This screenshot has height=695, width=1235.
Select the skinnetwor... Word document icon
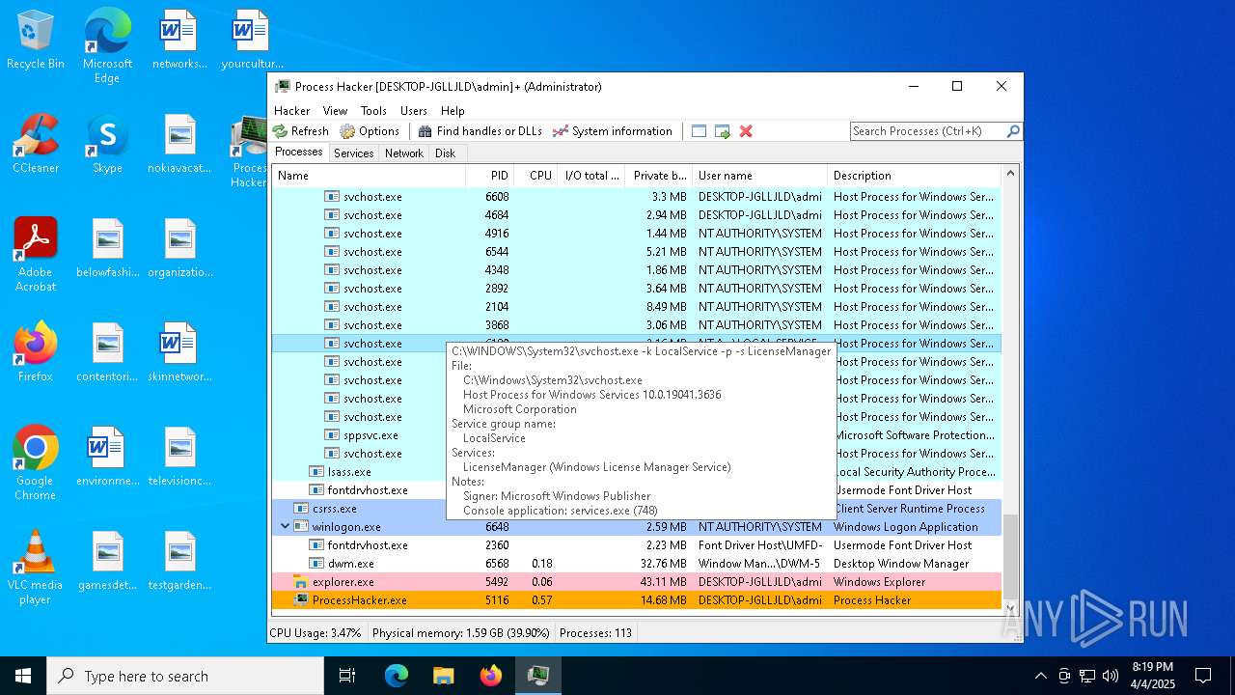pyautogui.click(x=179, y=352)
